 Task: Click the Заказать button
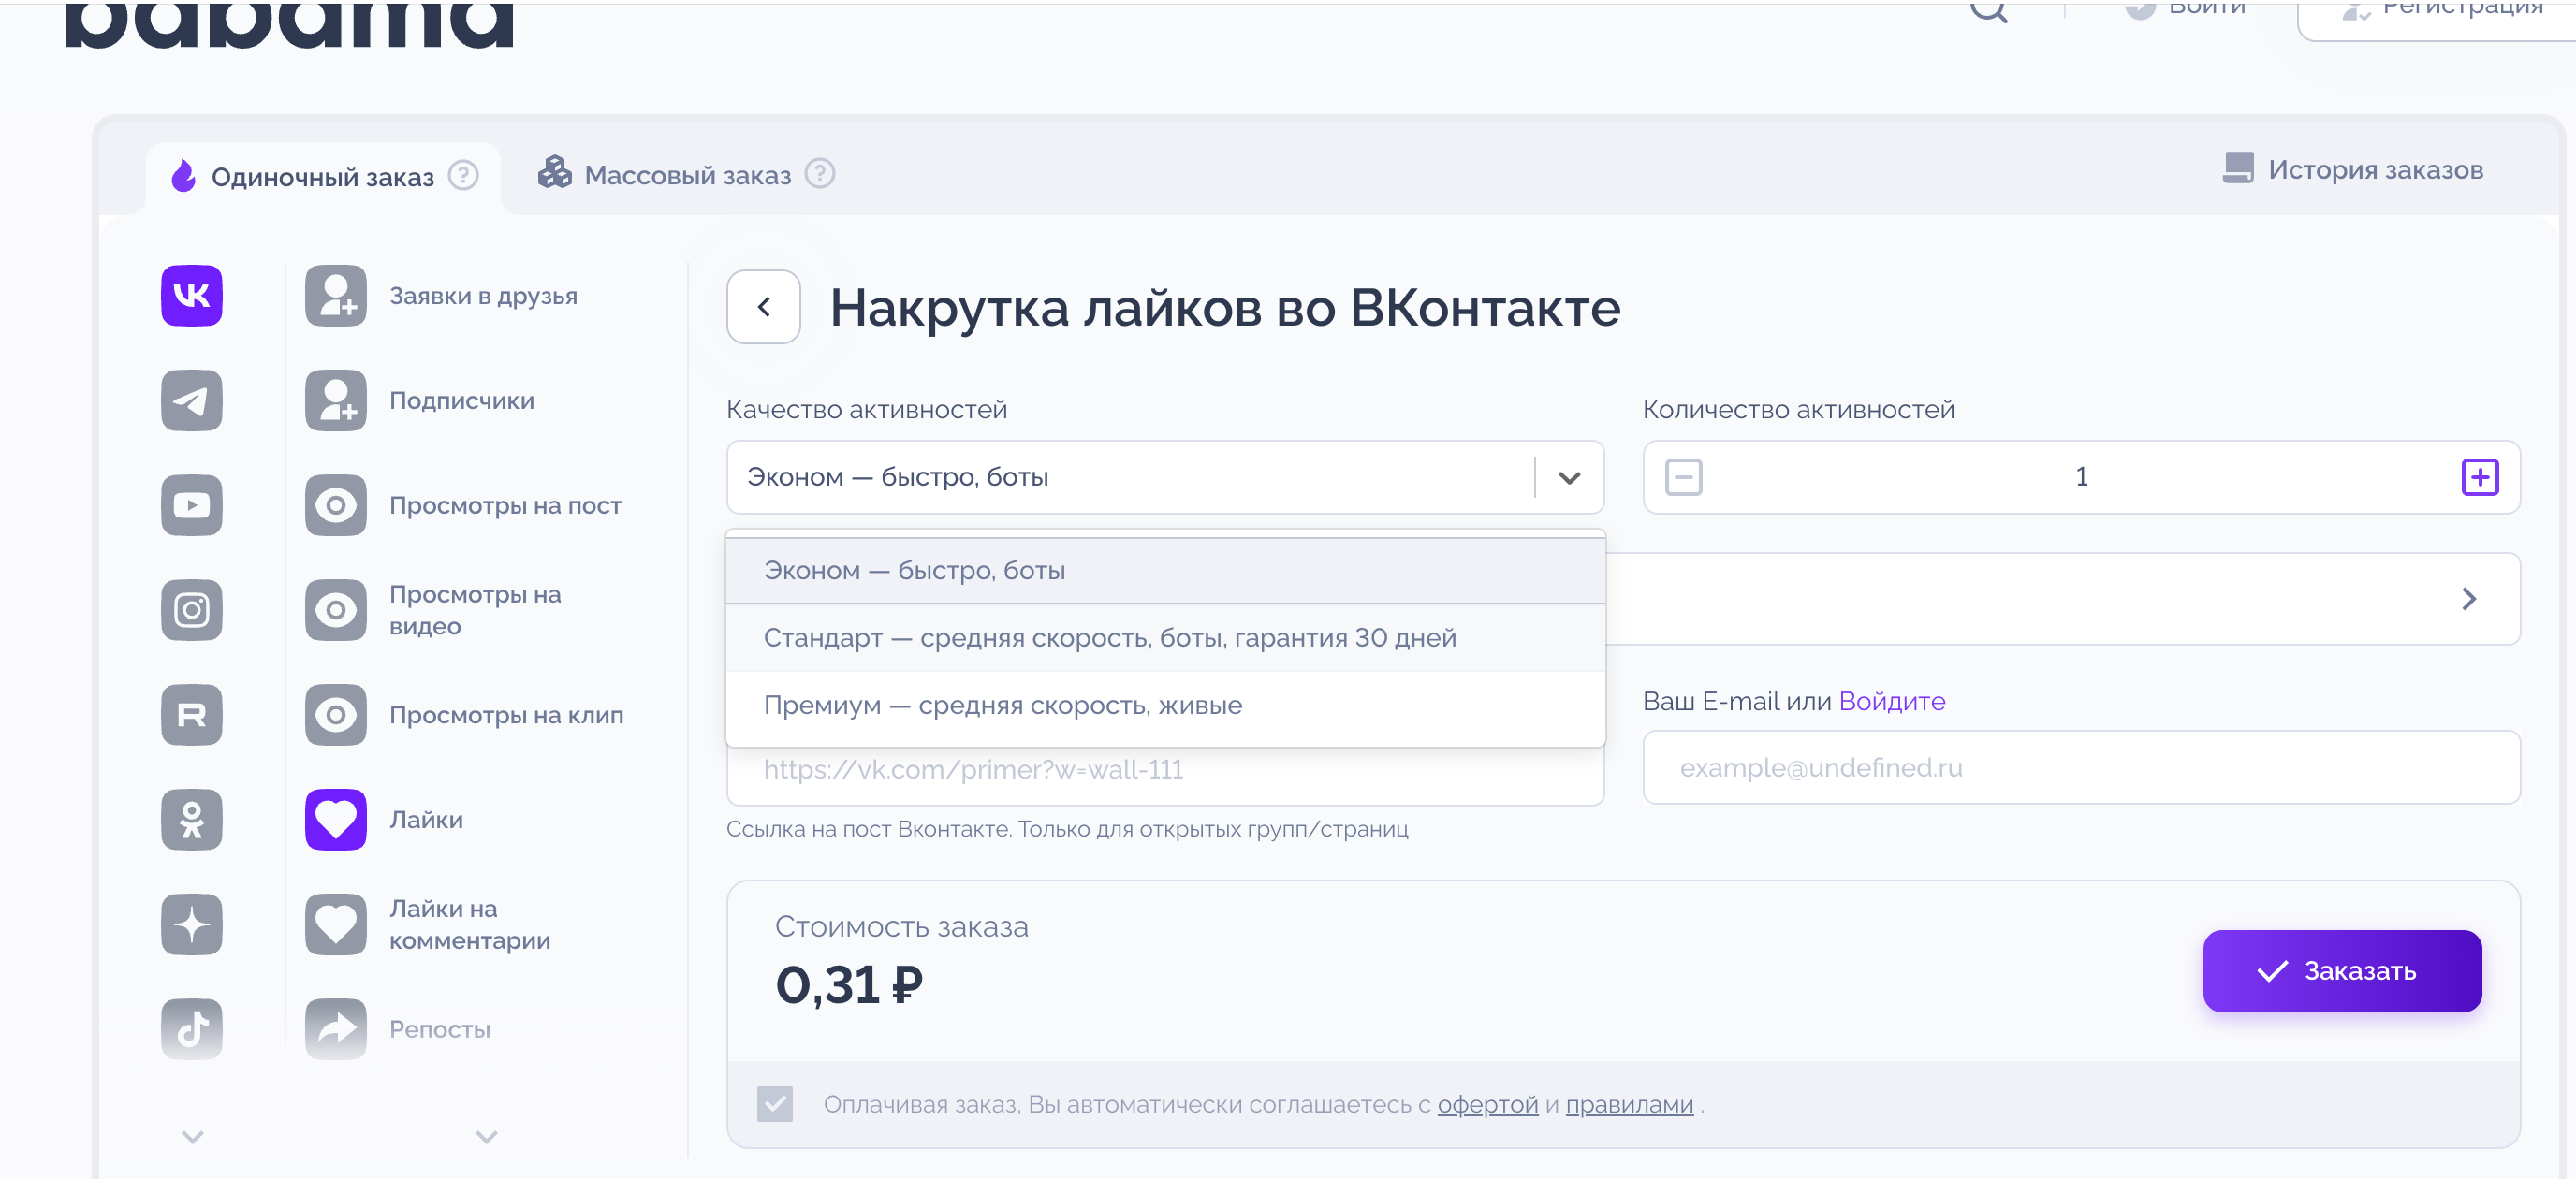coord(2342,971)
